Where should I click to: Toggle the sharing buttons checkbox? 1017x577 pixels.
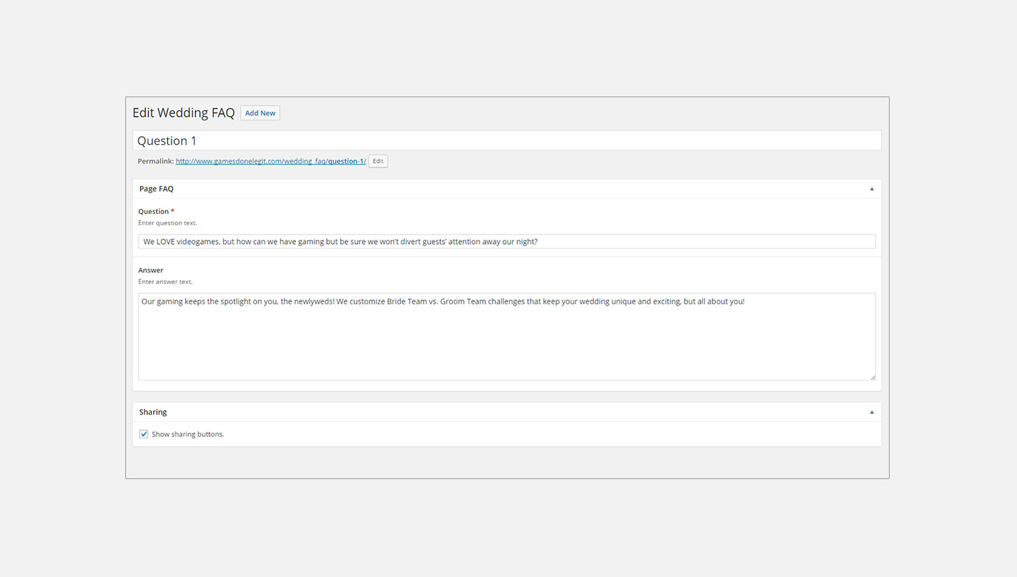pyautogui.click(x=143, y=434)
